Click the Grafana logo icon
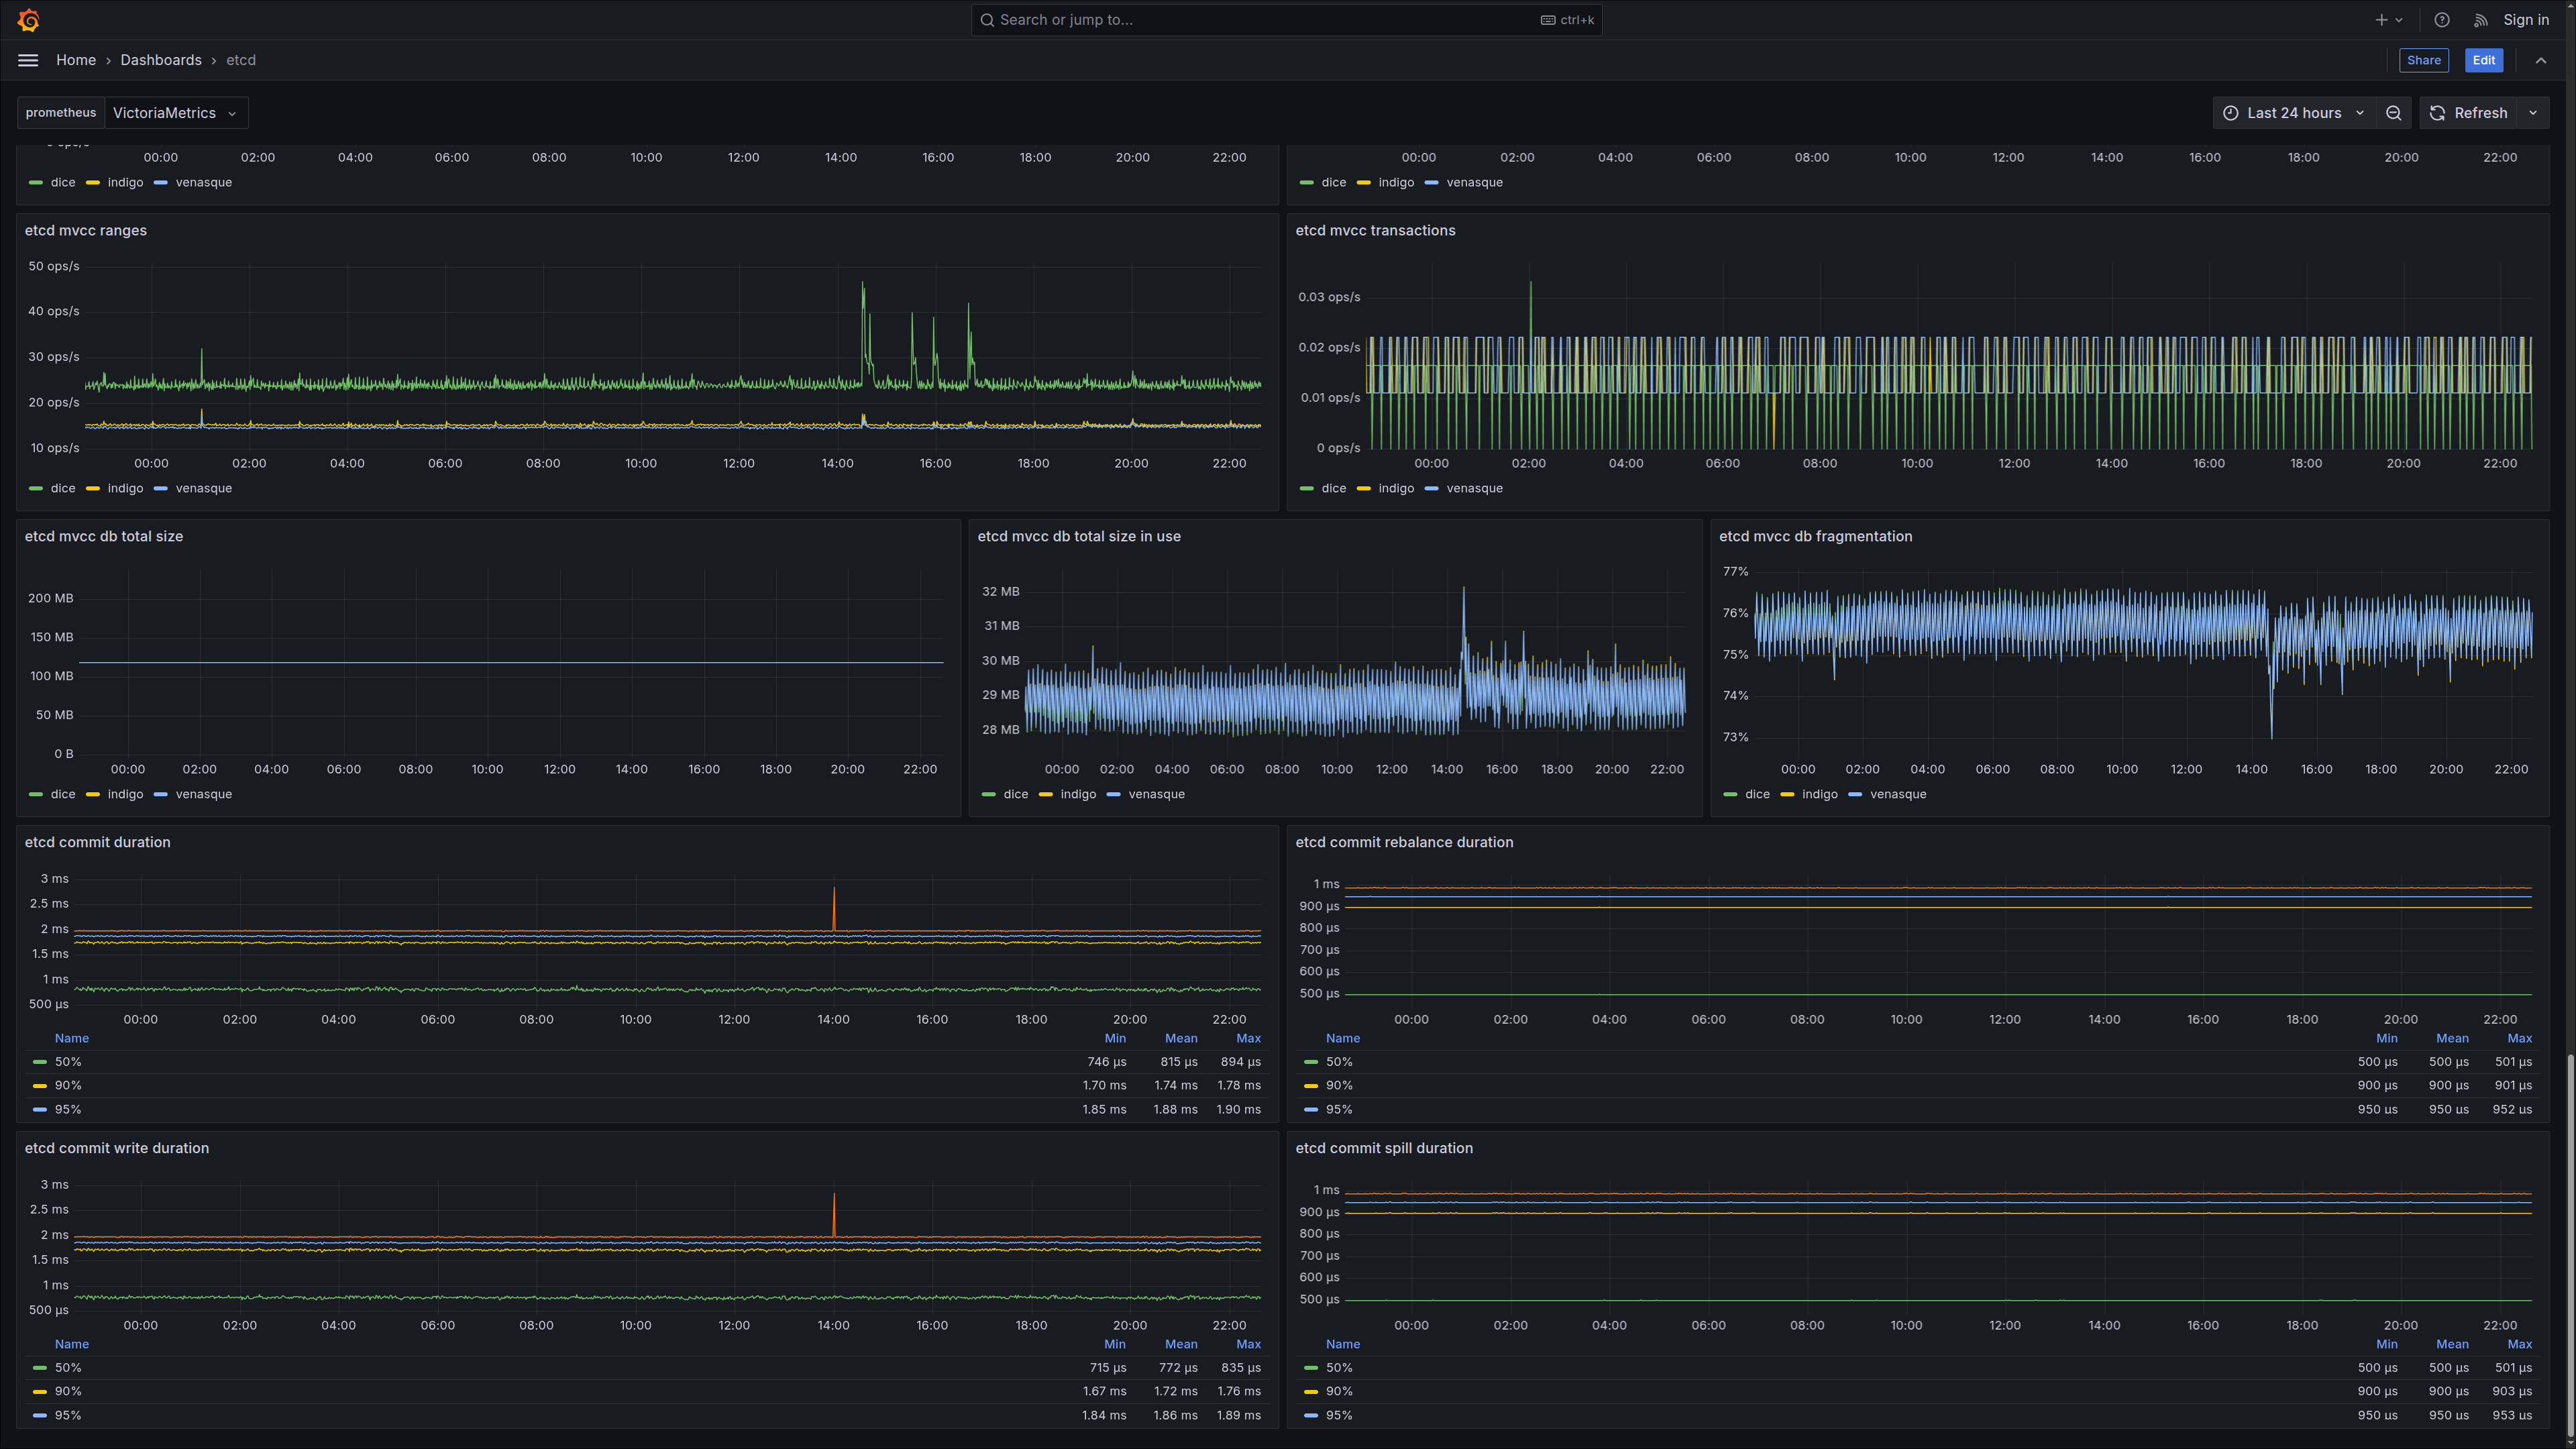 [28, 20]
